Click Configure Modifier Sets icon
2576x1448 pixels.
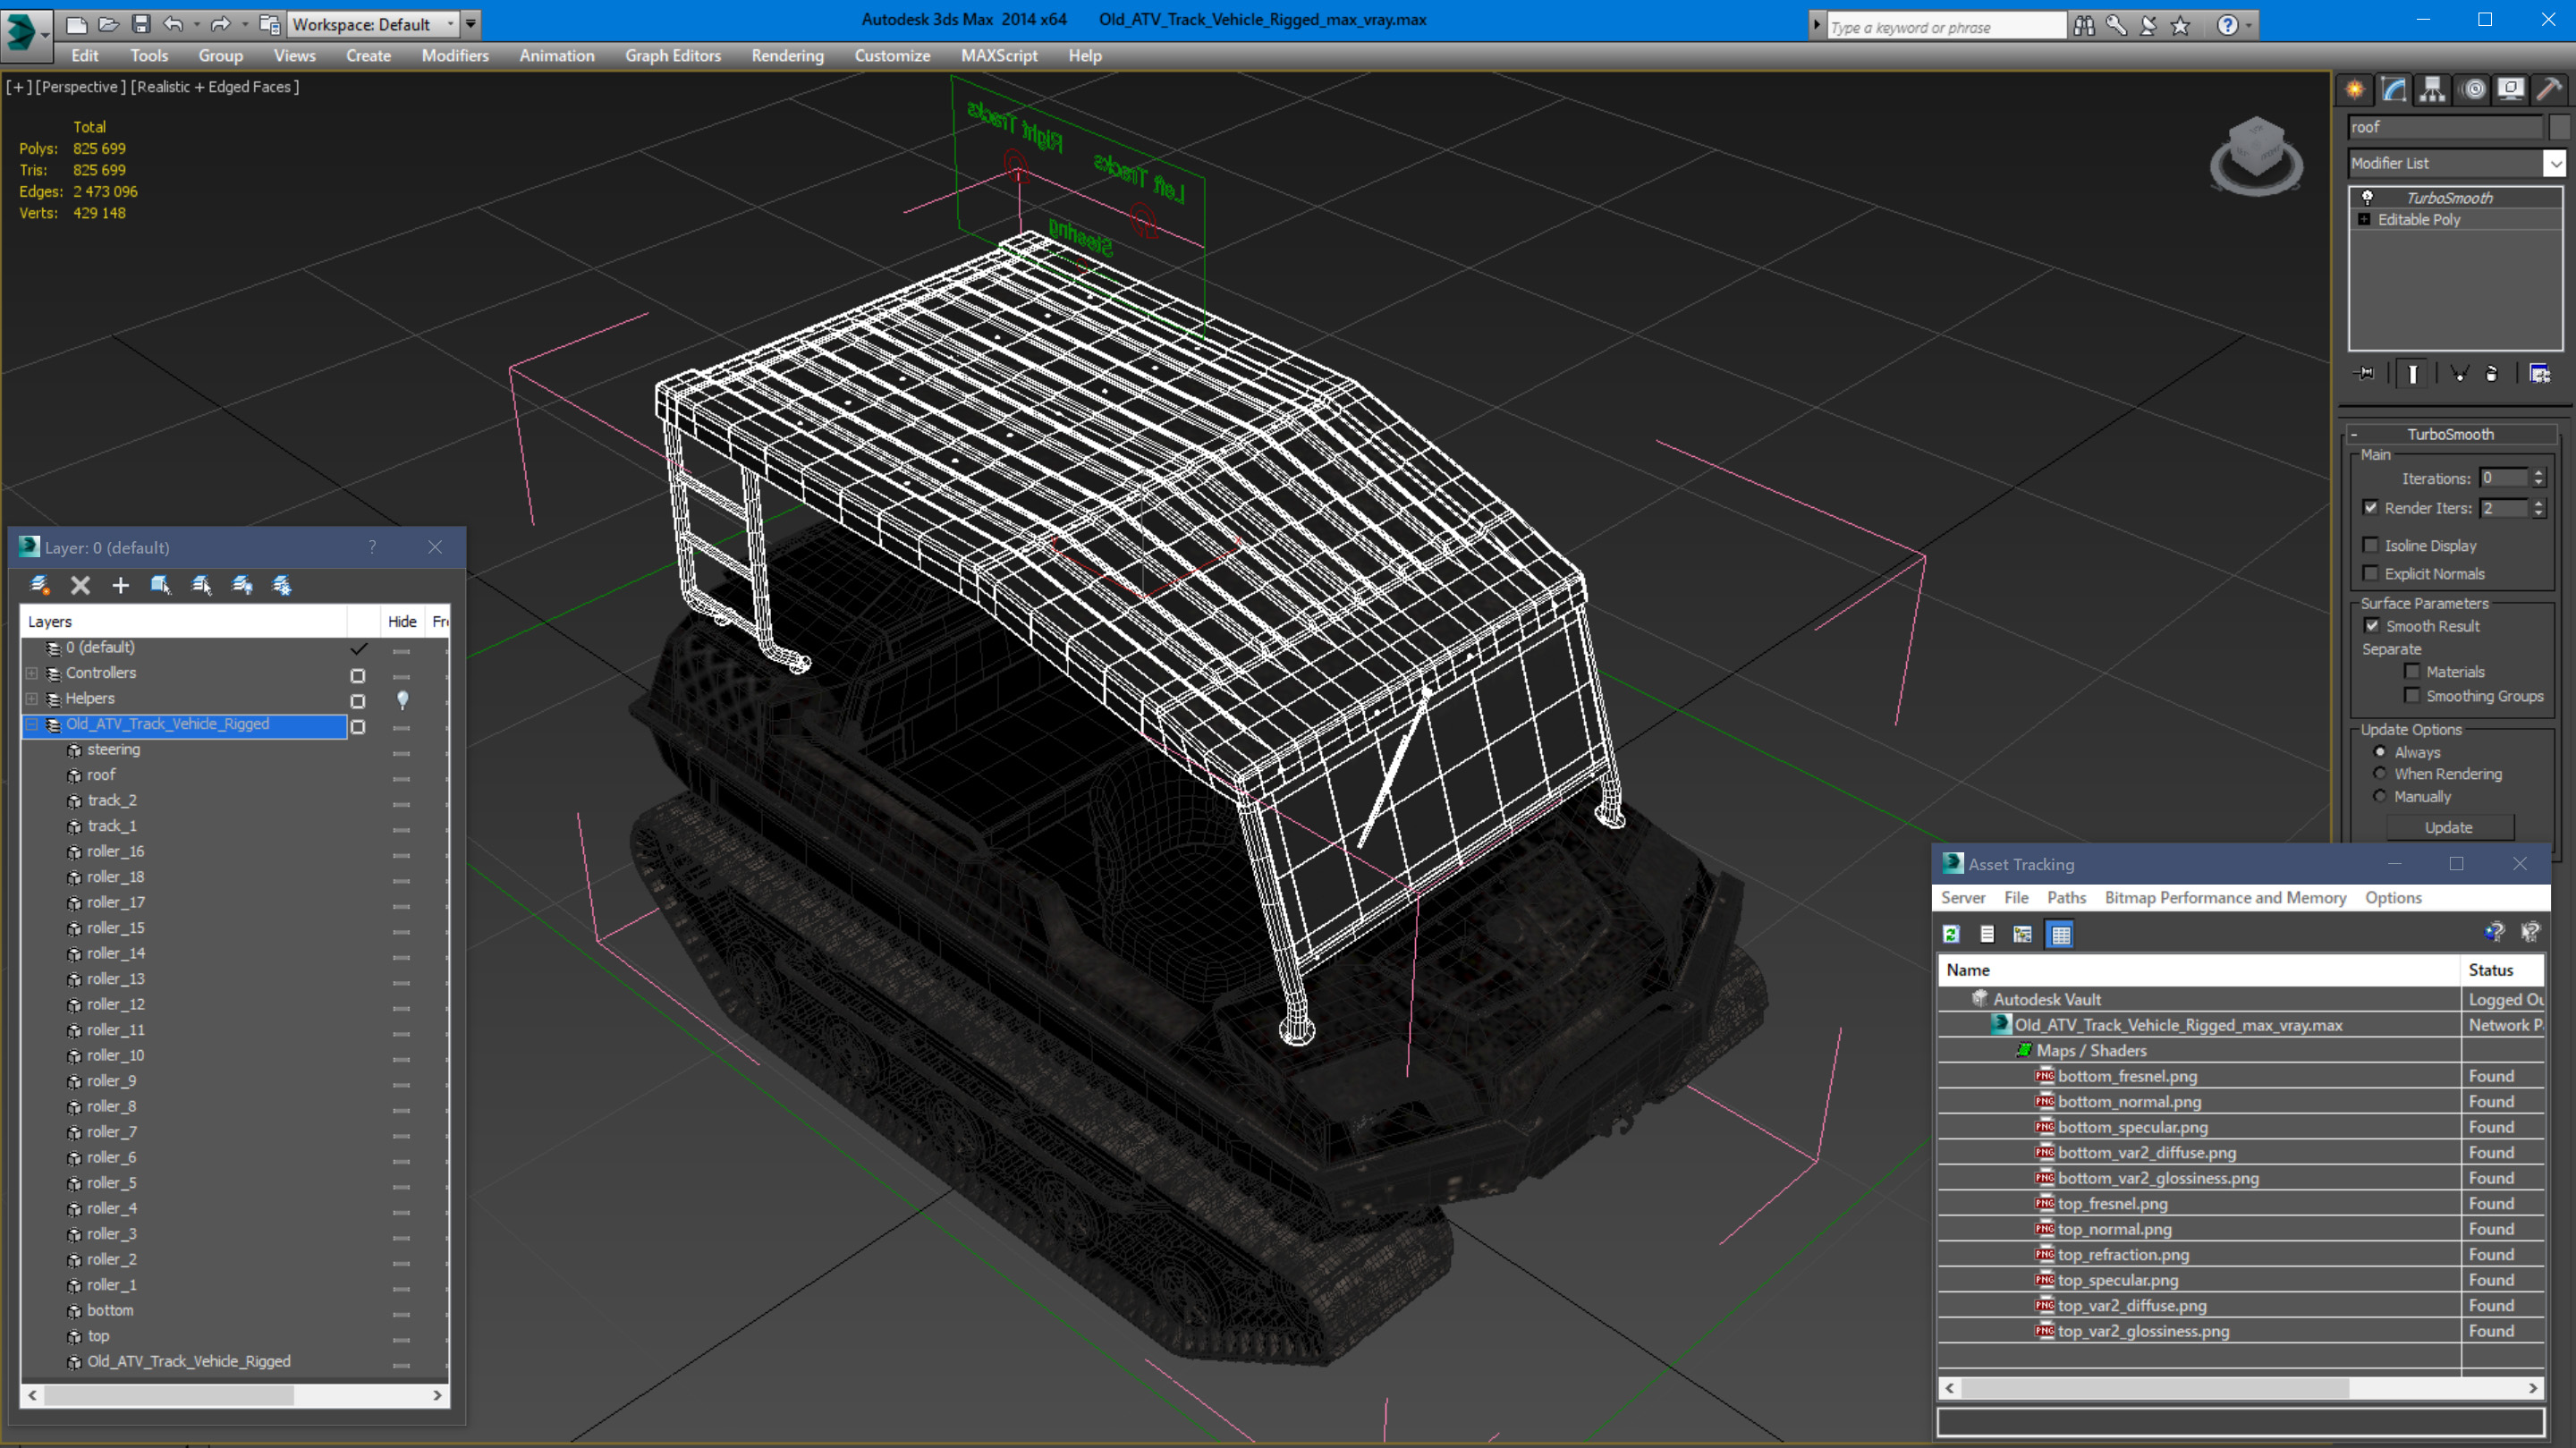pyautogui.click(x=2539, y=373)
